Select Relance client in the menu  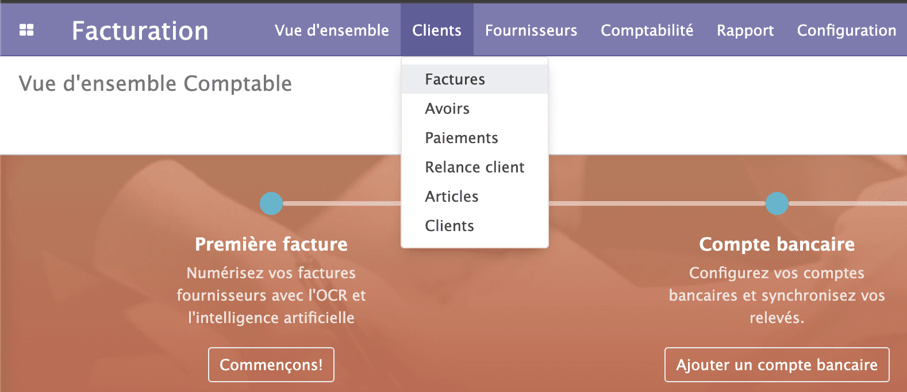[474, 167]
